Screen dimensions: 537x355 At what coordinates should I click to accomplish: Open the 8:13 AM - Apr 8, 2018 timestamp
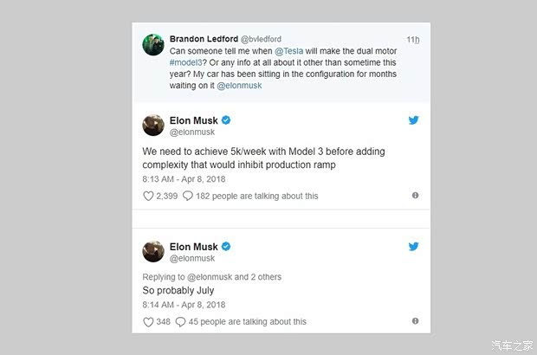coord(184,178)
